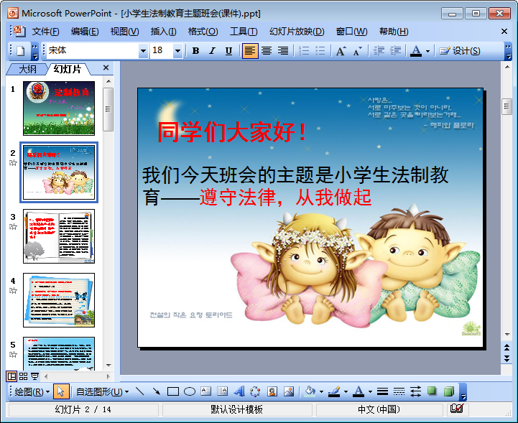Select slide 4 thumbnail with butterfly
518x423 pixels.
[x=59, y=300]
